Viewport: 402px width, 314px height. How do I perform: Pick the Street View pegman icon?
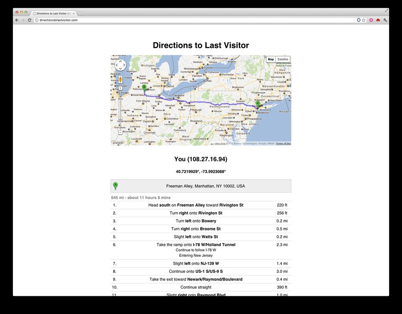[x=120, y=80]
